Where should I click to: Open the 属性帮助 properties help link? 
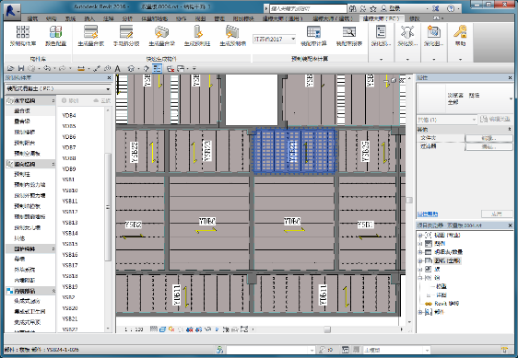click(428, 214)
